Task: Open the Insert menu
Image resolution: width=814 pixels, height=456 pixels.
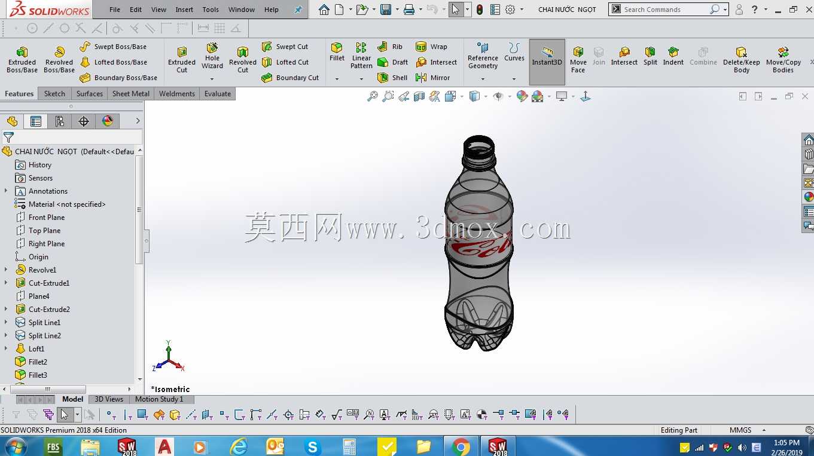Action: pyautogui.click(x=184, y=10)
